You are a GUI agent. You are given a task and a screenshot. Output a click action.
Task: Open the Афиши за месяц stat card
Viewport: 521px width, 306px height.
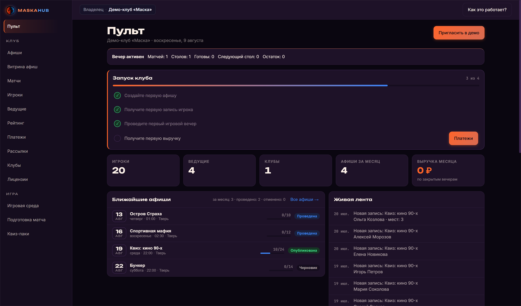(x=372, y=170)
